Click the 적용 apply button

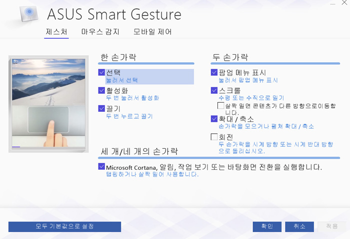point(331,226)
